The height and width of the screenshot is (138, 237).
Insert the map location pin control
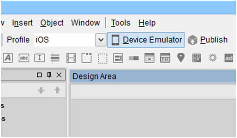point(181,58)
